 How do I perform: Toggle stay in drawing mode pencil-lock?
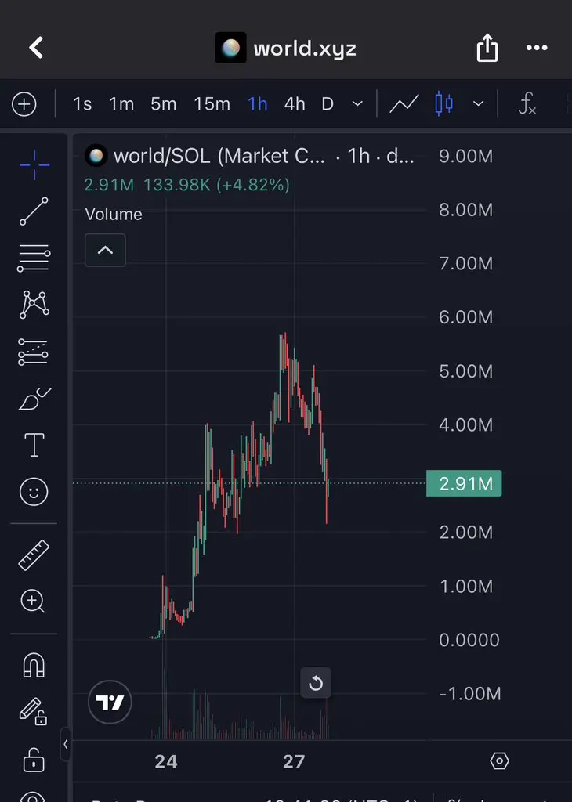[33, 711]
